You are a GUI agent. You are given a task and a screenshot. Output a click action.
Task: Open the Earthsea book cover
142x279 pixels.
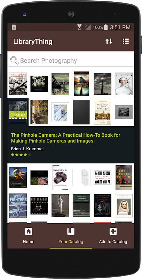(x=81, y=84)
